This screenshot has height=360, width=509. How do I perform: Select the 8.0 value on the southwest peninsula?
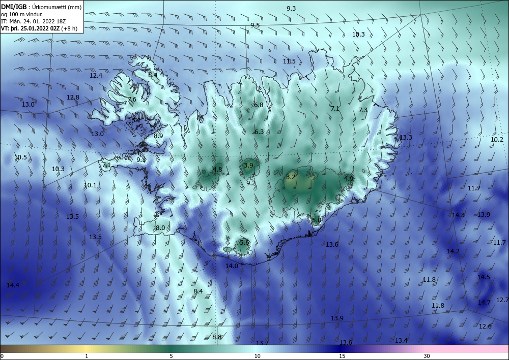click(x=160, y=228)
